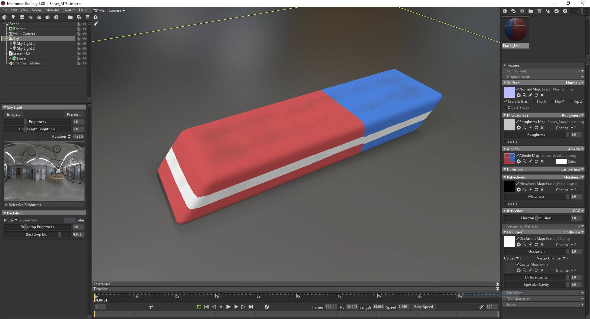Screen dimensions: 590x319
Task: Expand the Eraser tree node
Action: point(10,58)
